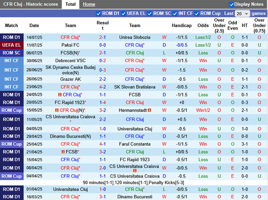Select Loss1/2 odds on Unirea Slobozia row
This screenshot has height=200, width=268.
tap(203, 37)
